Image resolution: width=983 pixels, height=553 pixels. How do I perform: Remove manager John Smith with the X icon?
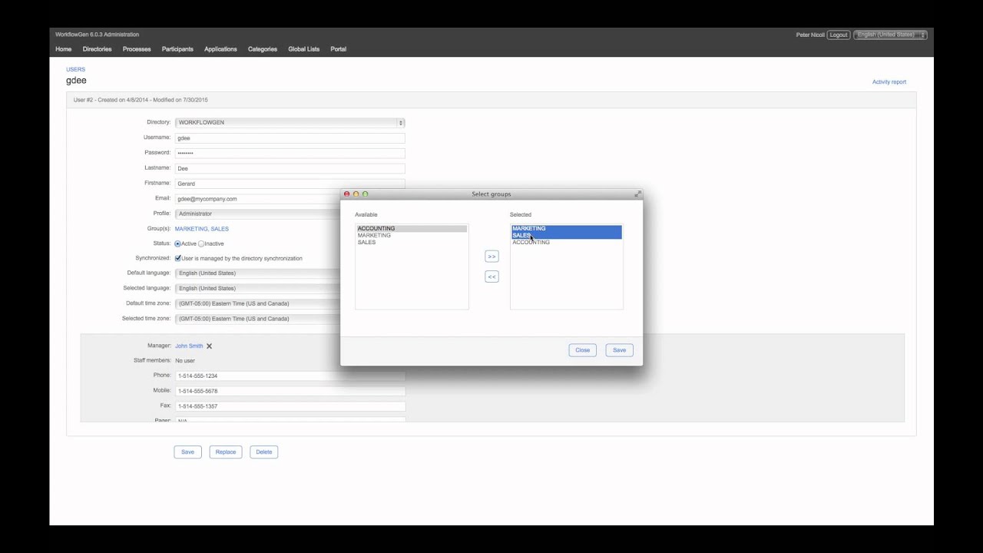[x=209, y=346]
